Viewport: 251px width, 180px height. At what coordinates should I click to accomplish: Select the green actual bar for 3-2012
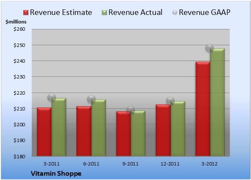217,102
